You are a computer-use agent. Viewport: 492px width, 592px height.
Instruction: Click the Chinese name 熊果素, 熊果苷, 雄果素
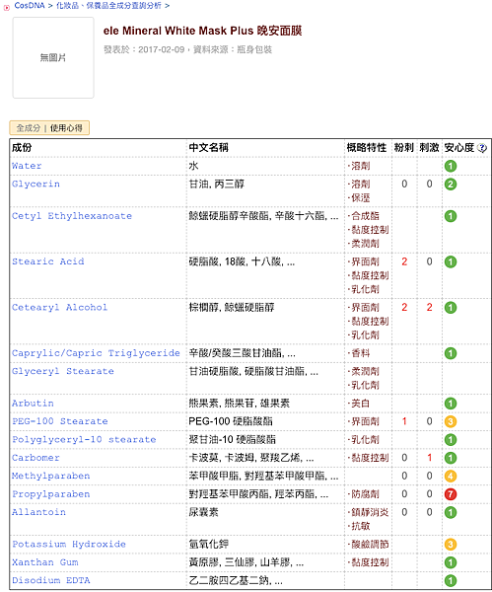240,404
